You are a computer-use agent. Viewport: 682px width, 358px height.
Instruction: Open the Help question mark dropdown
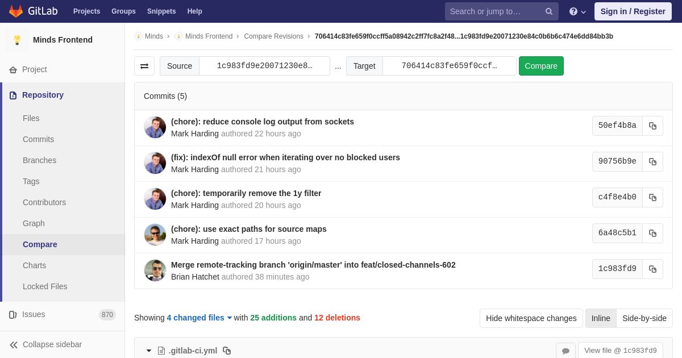577,11
